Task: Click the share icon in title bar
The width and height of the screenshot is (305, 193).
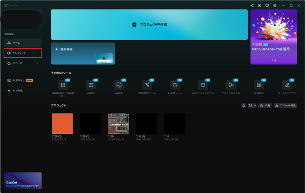Action: 252,5
